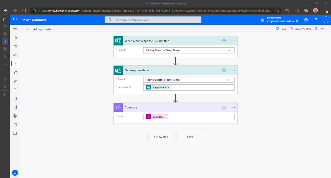Screen dimensions: 331x178
Task: Open browser Collections icon
Action: tap(306, 11)
